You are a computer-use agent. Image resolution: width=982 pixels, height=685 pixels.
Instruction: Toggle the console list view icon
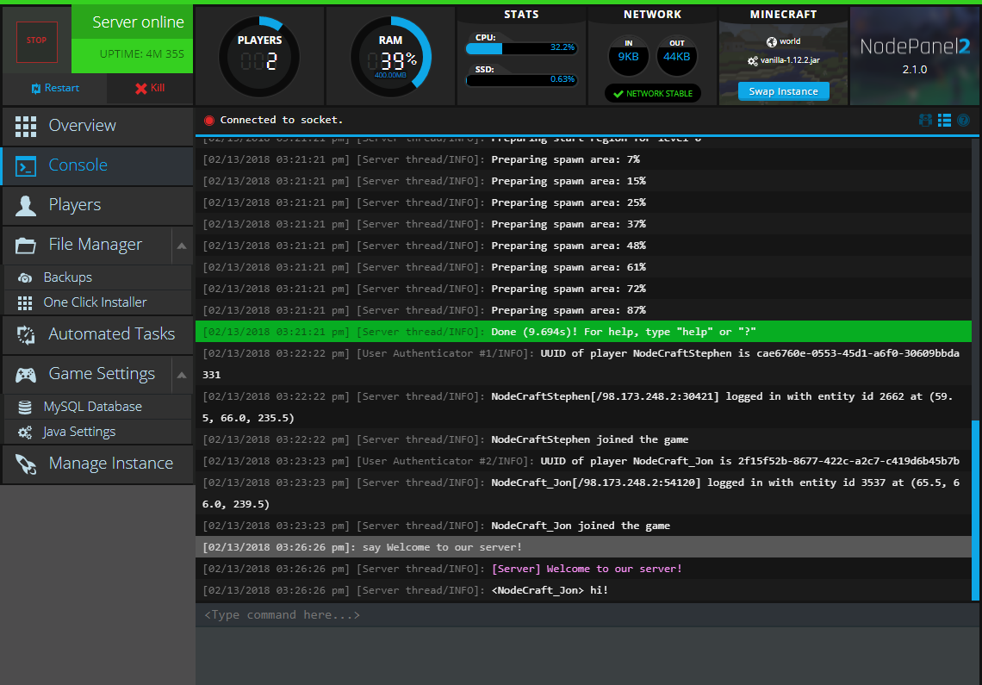pos(945,121)
